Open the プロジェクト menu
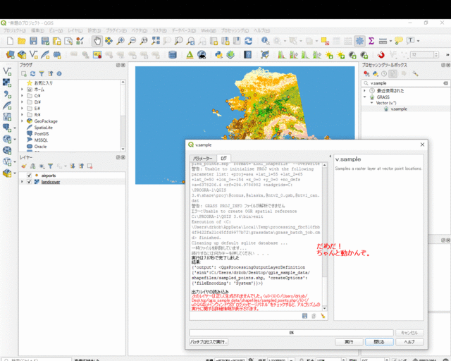Image resolution: width=451 pixels, height=361 pixels. point(14,30)
